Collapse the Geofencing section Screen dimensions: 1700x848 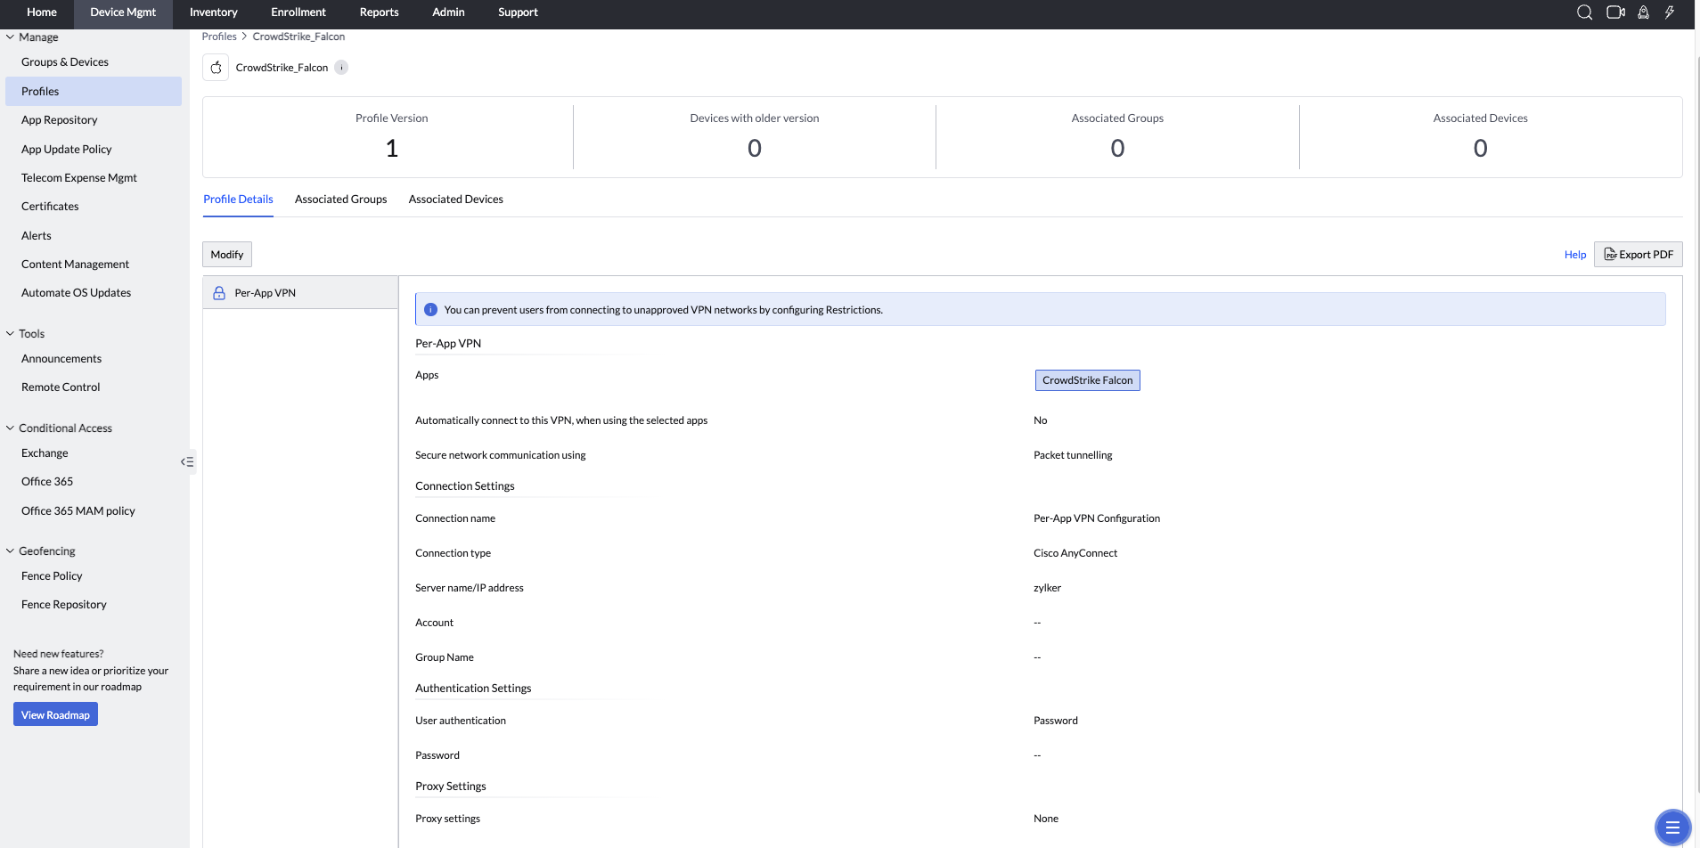11,551
